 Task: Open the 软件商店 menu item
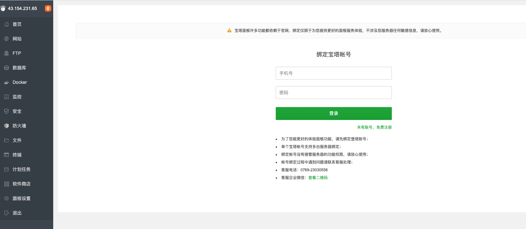pyautogui.click(x=26, y=184)
